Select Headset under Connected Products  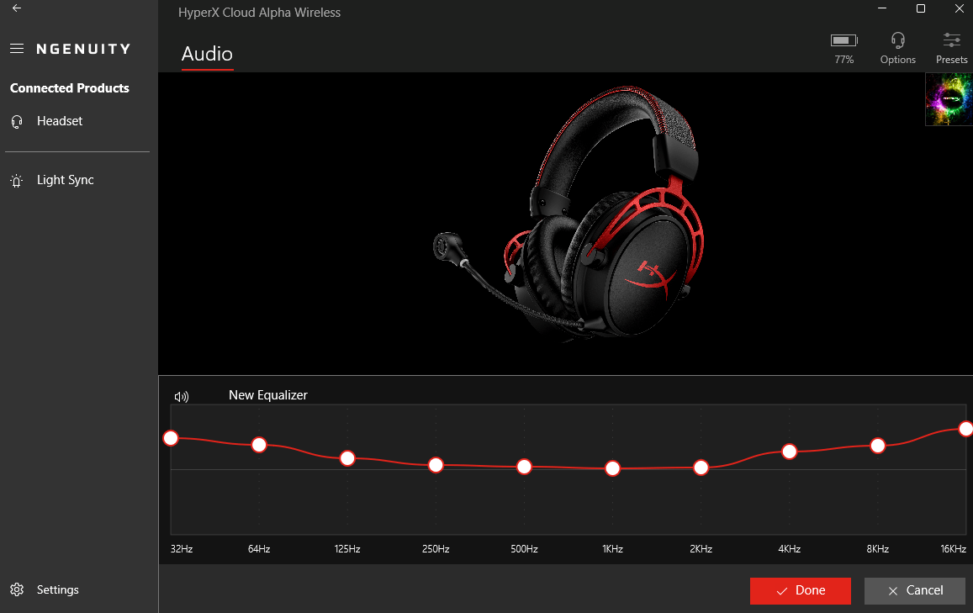click(60, 121)
